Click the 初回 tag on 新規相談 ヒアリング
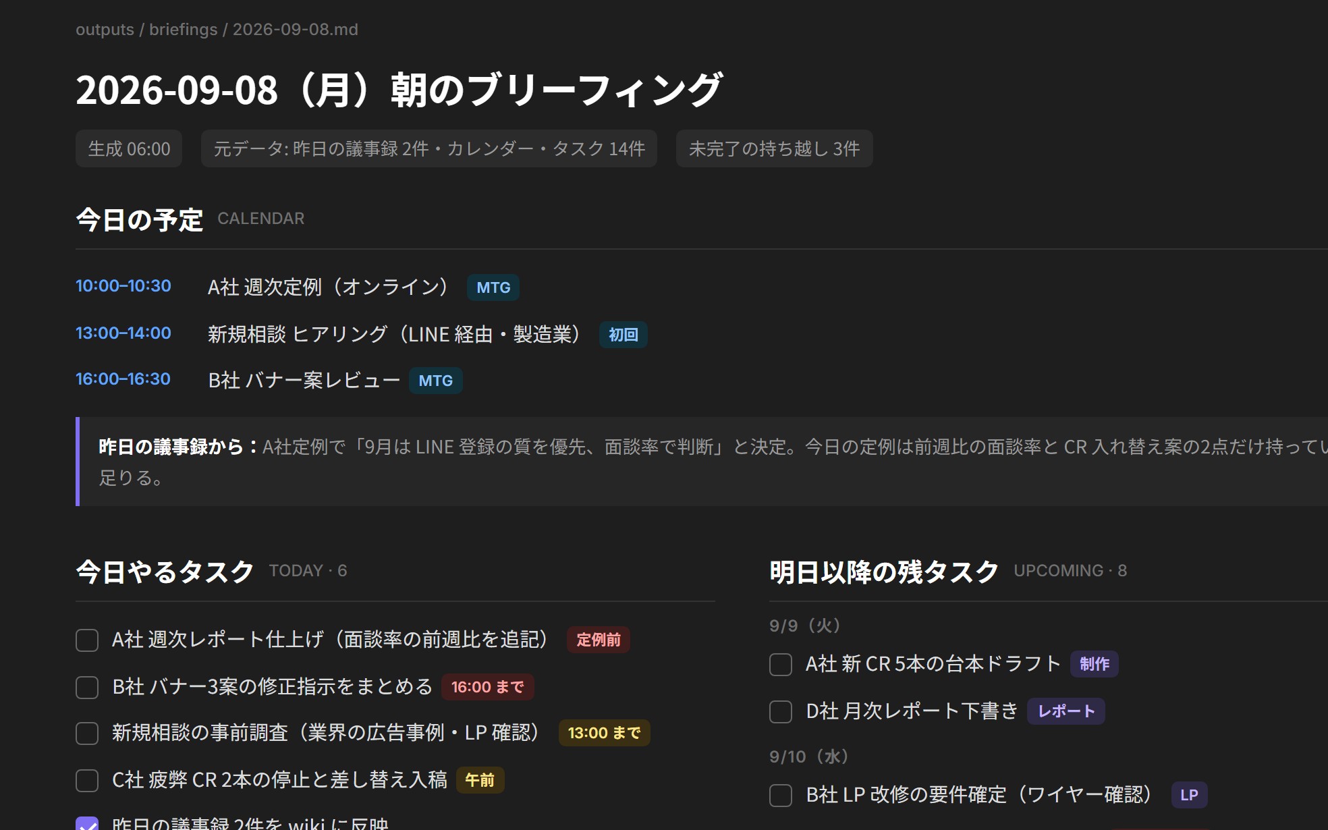The height and width of the screenshot is (830, 1328). point(624,335)
